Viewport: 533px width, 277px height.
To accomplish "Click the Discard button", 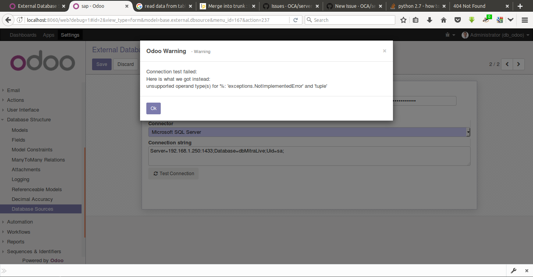I will pos(126,64).
